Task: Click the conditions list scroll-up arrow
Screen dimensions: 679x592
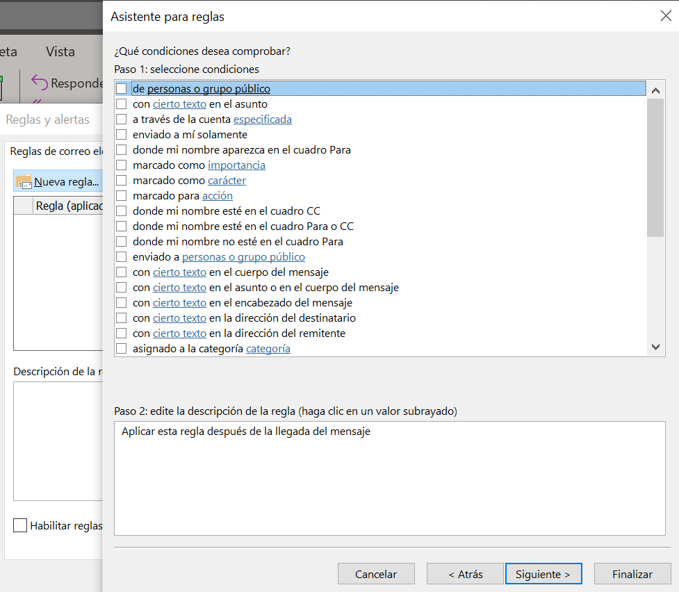Action: (x=655, y=90)
